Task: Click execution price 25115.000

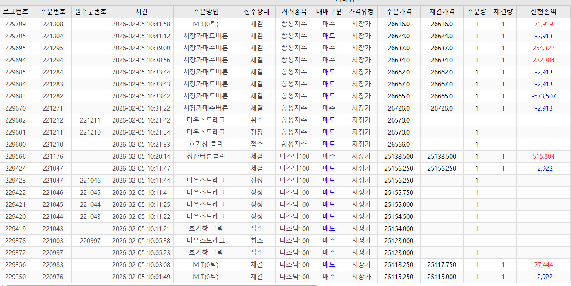Action: 442,277
